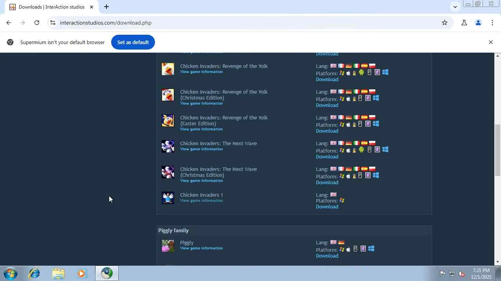This screenshot has width=501, height=281.
Task: Reload the downloads page
Action: click(37, 23)
